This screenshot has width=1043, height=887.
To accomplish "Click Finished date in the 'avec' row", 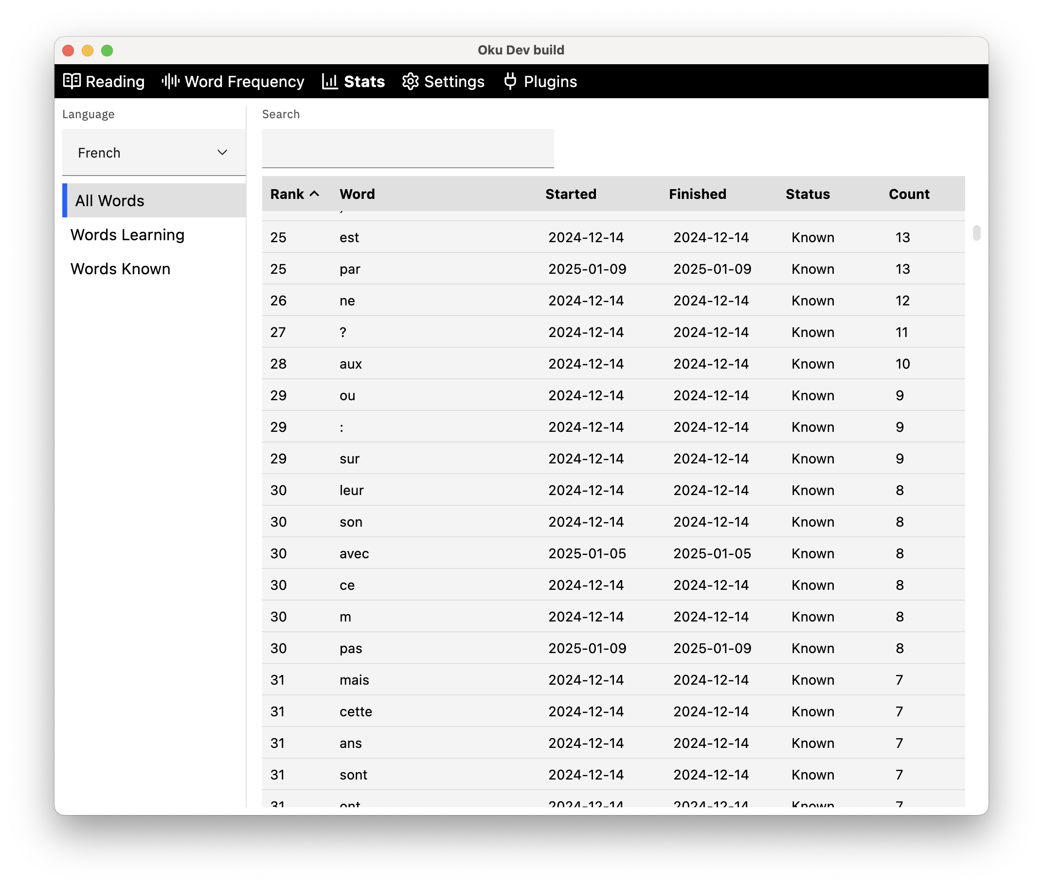I will click(712, 553).
